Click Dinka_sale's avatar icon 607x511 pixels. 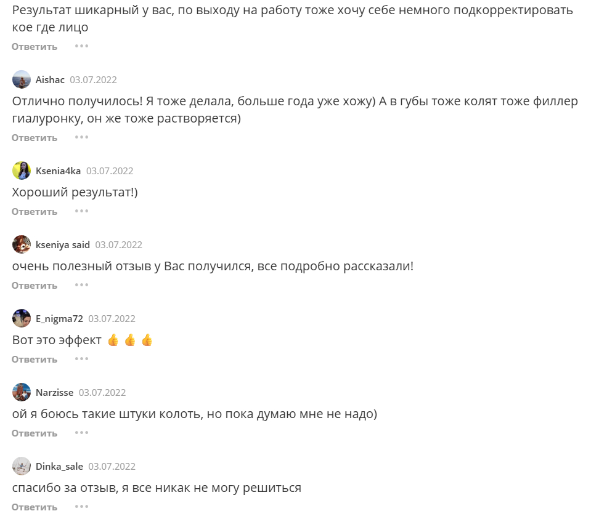click(x=22, y=466)
